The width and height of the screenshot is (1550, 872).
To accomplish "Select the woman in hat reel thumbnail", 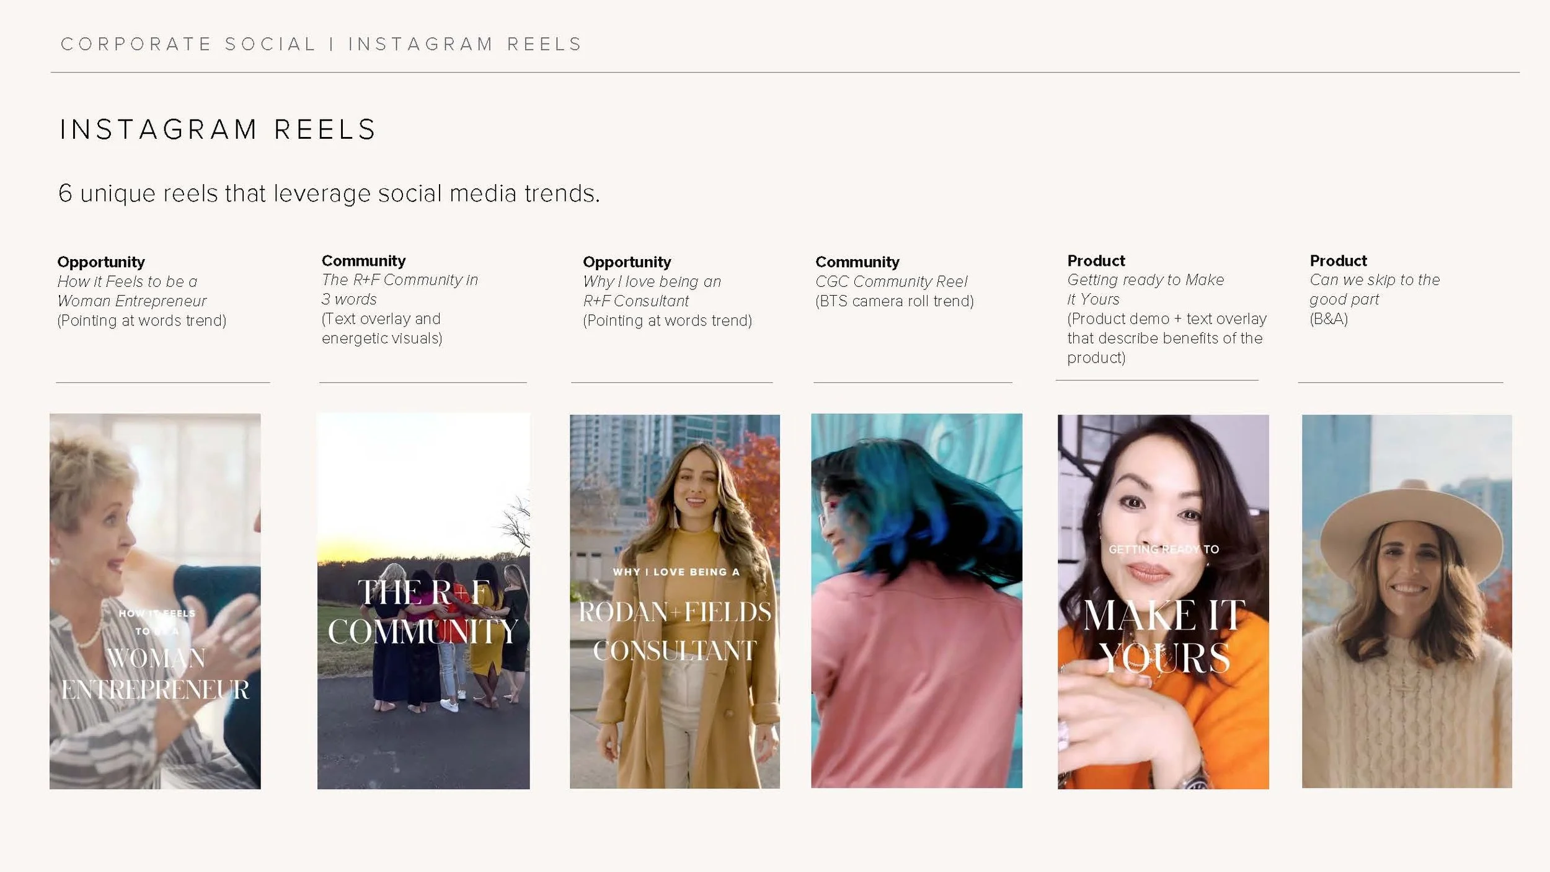I will 1407,601.
